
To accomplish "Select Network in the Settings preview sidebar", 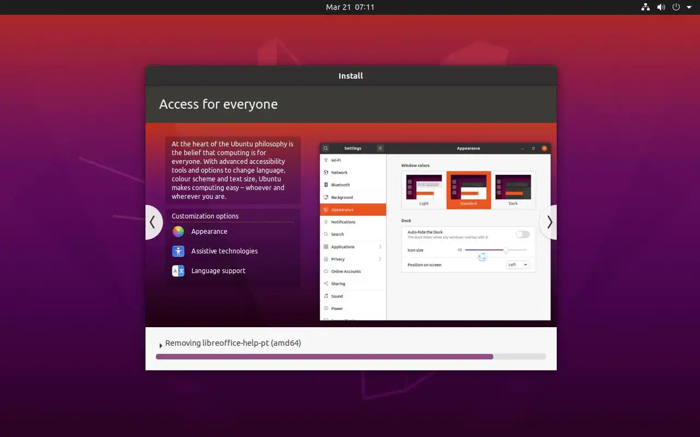I will coord(353,173).
